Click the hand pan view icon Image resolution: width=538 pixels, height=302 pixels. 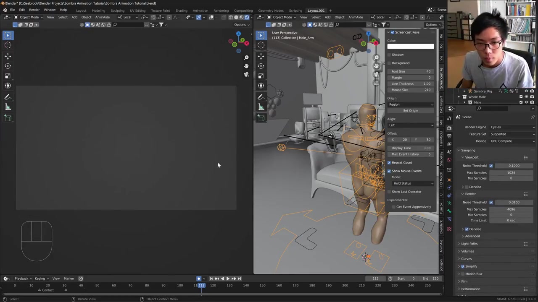tap(246, 66)
